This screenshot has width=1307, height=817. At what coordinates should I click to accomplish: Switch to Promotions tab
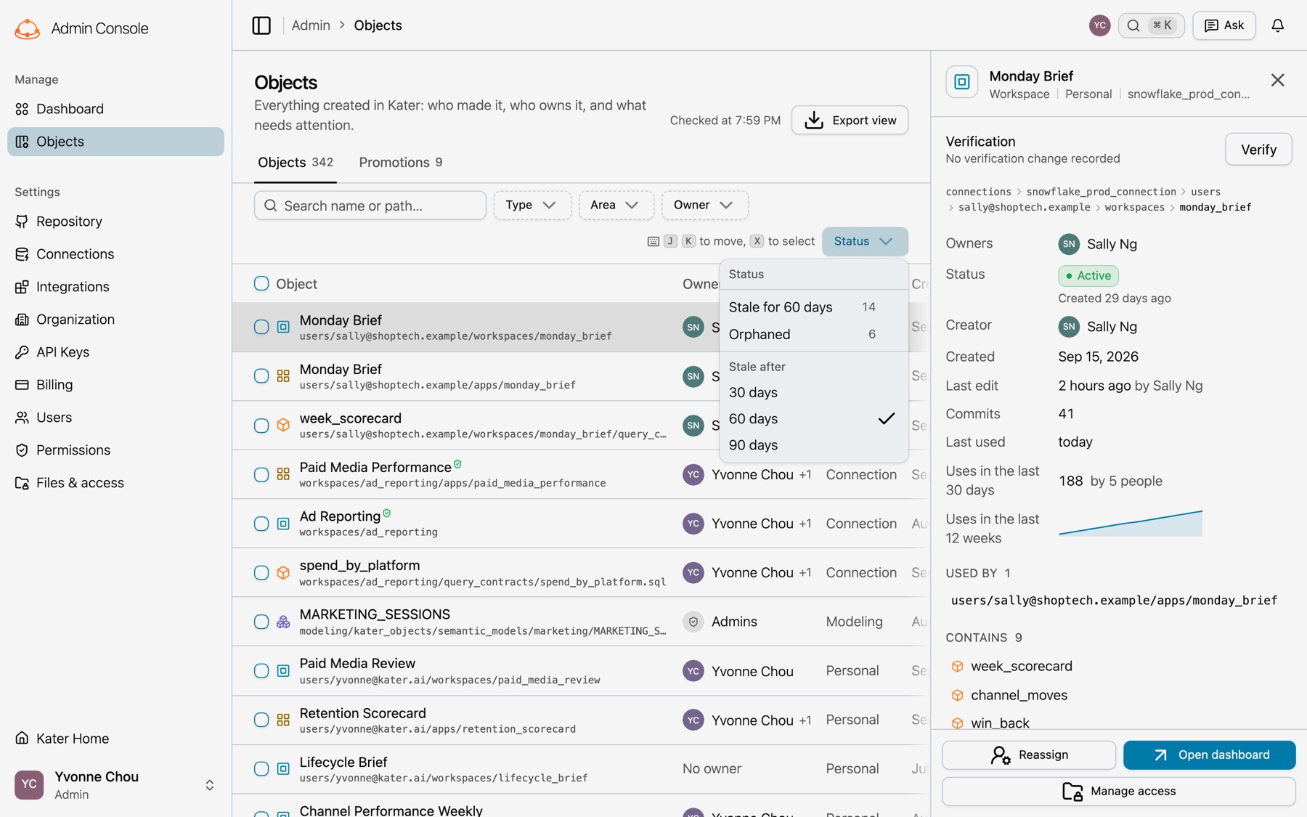401,163
